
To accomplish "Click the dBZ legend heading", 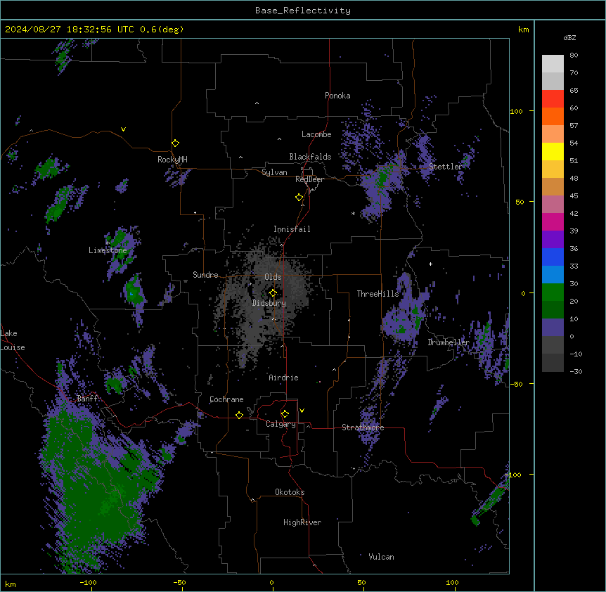I will (x=569, y=38).
